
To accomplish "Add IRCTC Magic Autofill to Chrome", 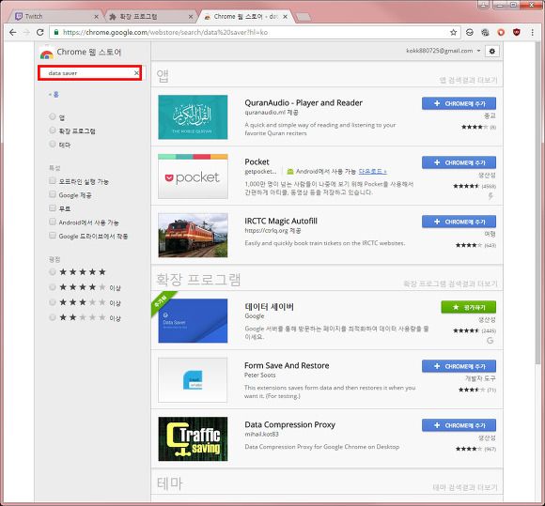I will coord(459,222).
